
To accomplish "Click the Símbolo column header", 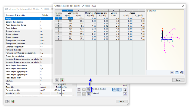I will 45,15.
